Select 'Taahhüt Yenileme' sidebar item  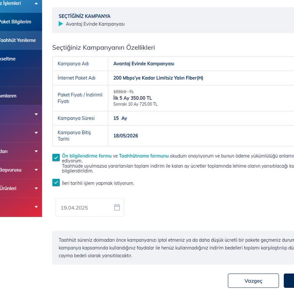[21, 40]
